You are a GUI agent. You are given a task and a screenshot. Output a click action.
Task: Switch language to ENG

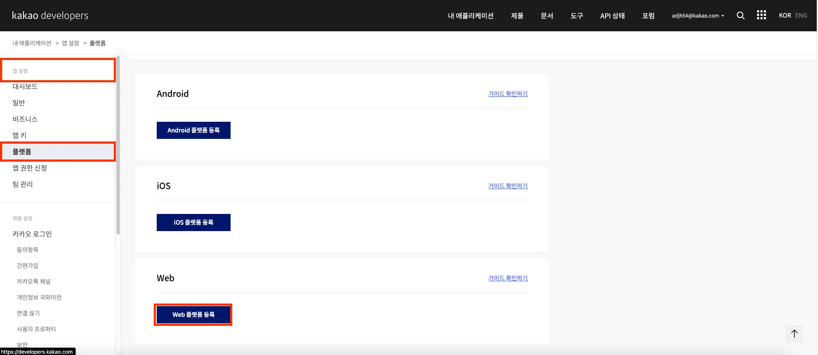[801, 15]
